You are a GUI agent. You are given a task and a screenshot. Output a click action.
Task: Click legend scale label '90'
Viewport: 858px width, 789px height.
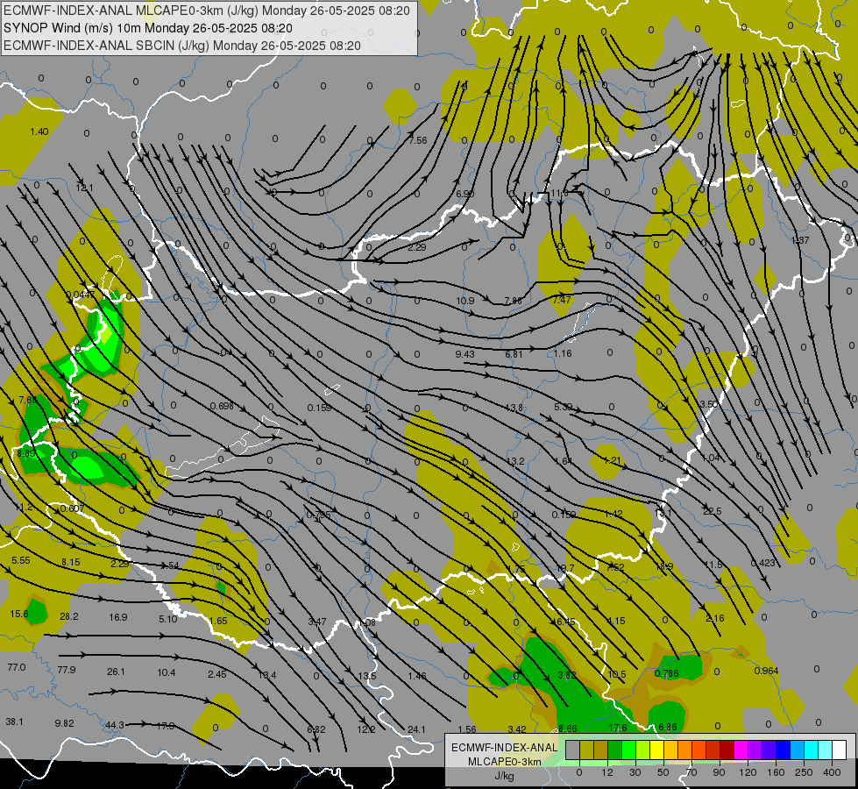(719, 772)
